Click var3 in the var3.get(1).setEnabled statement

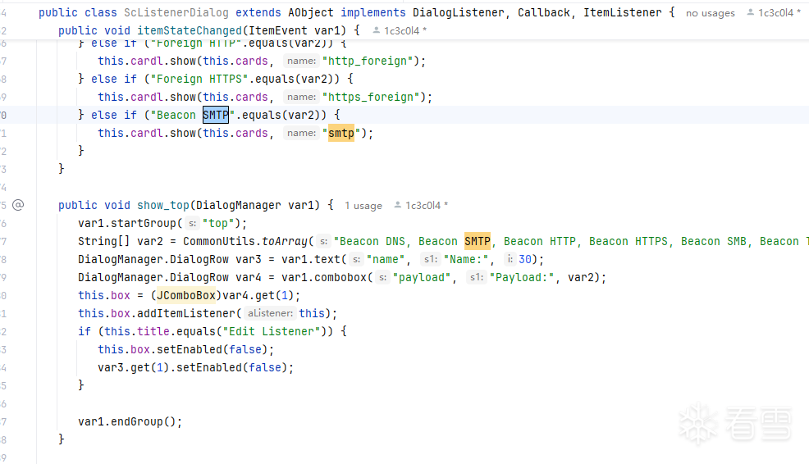click(111, 367)
